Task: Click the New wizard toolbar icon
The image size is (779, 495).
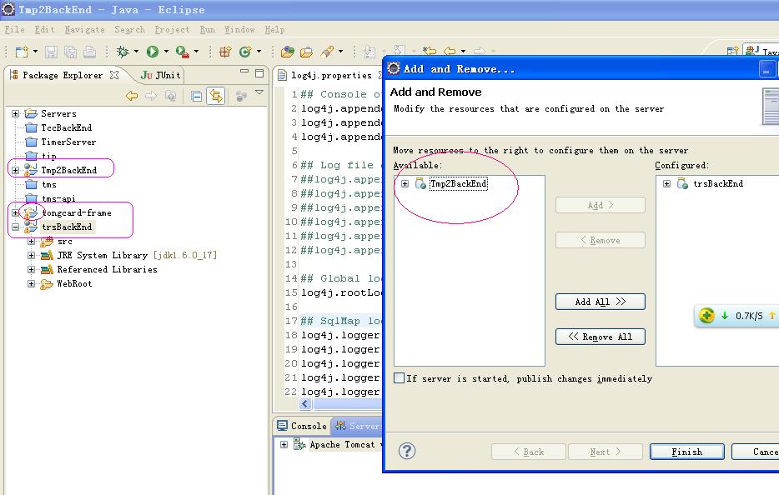Action: pyautogui.click(x=22, y=52)
